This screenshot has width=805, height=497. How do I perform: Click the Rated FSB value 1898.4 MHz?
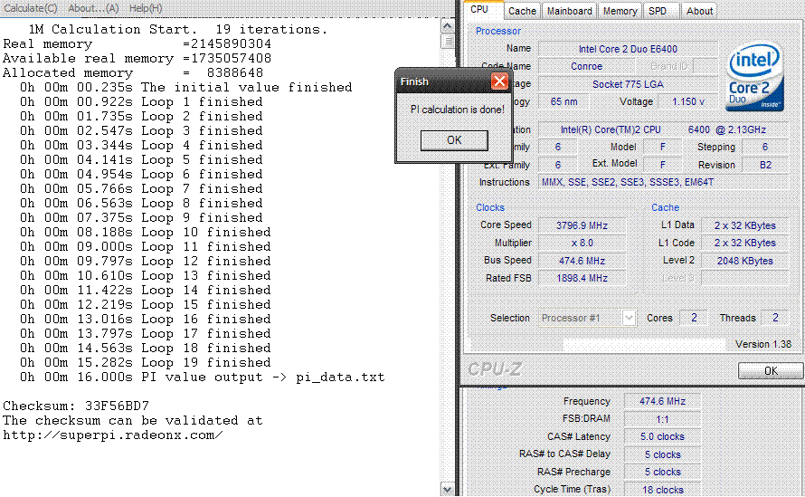point(582,278)
